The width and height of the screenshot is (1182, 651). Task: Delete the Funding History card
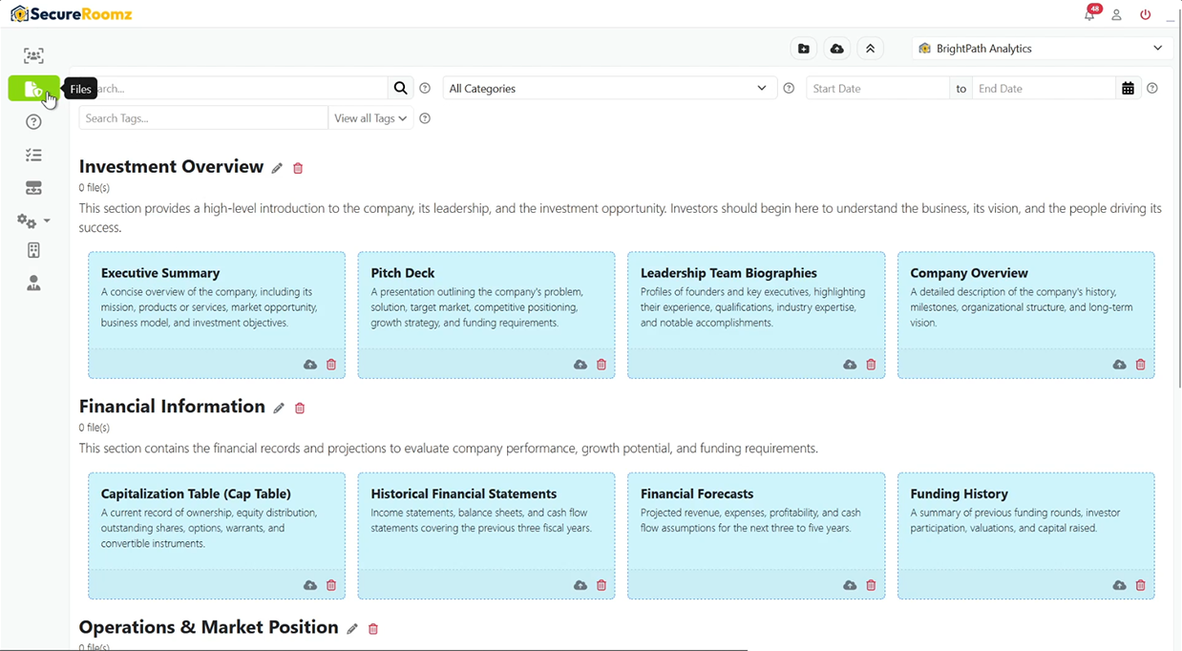click(x=1141, y=585)
